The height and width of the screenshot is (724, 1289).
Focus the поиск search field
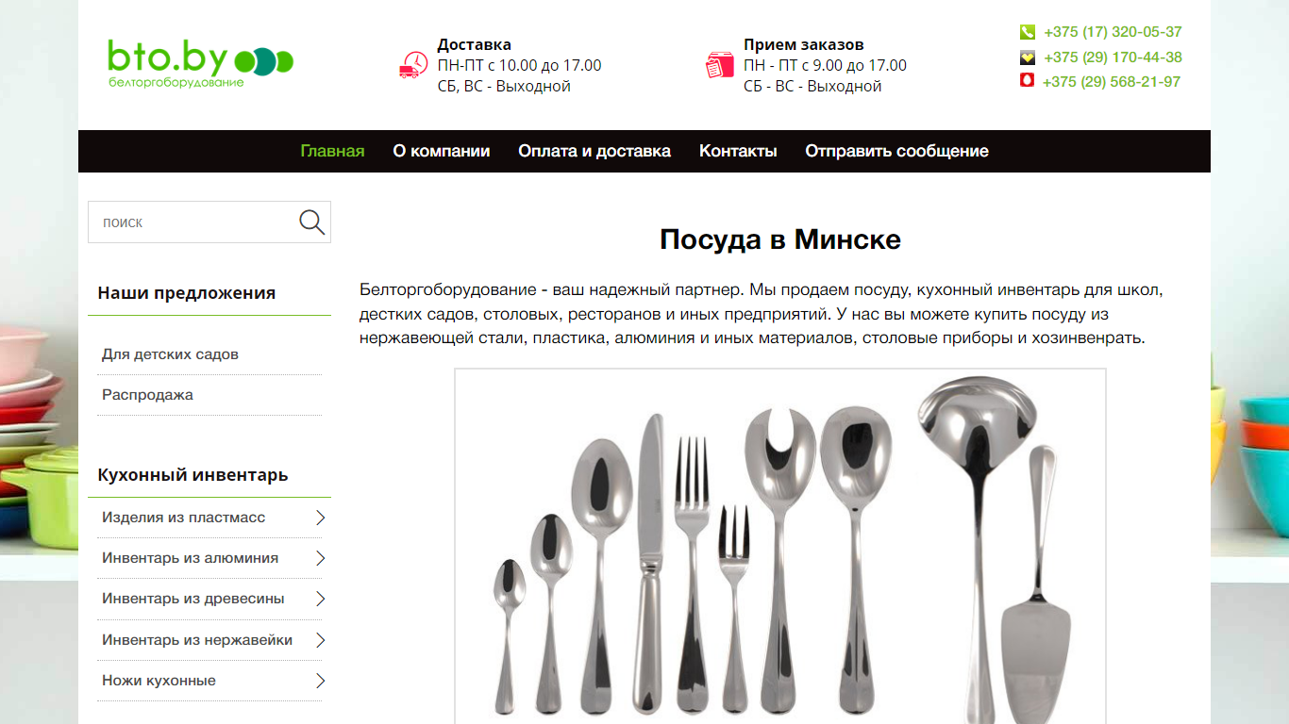(193, 222)
